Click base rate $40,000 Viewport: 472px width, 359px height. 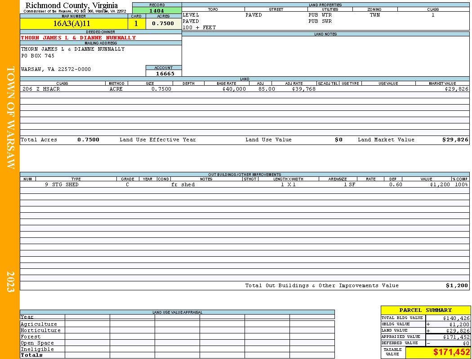[234, 89]
